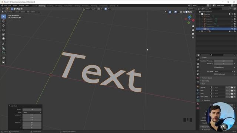The width and height of the screenshot is (237, 133).
Task: Open the Fill Mode dropdown
Action: [x=224, y=71]
